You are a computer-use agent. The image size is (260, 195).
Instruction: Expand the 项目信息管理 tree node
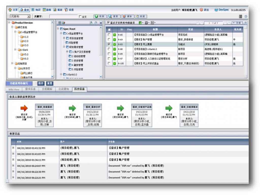pyautogui.click(x=64, y=38)
